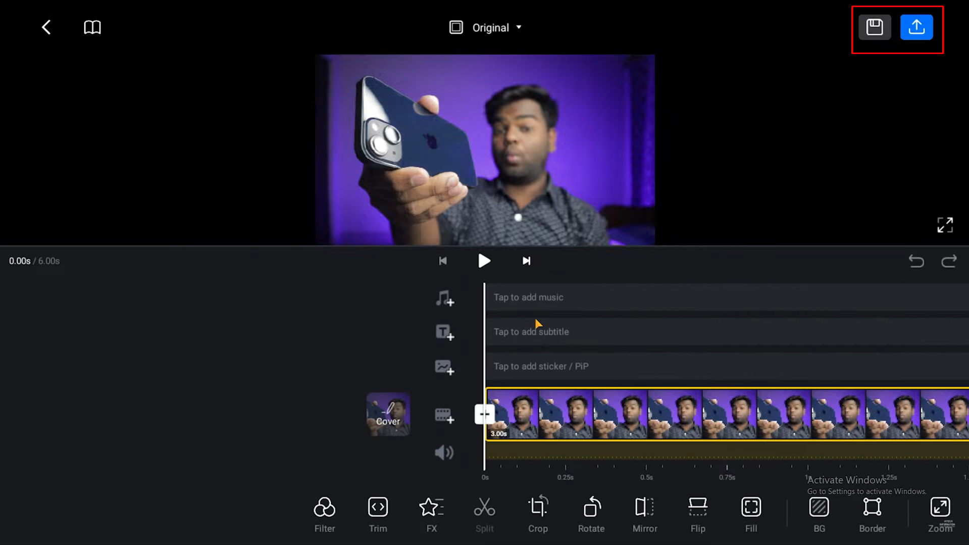Open the FX effects tool

pyautogui.click(x=431, y=512)
